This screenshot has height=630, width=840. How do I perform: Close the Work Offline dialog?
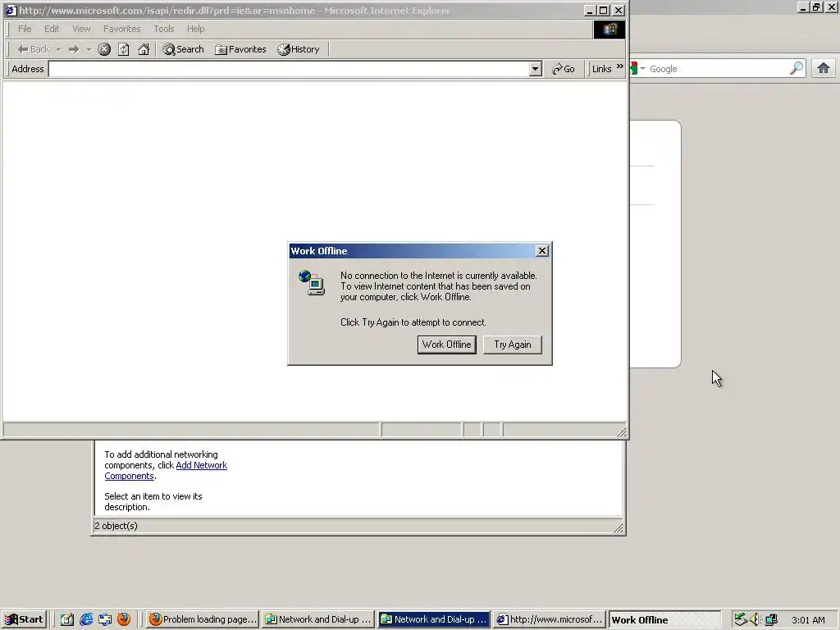tap(542, 251)
